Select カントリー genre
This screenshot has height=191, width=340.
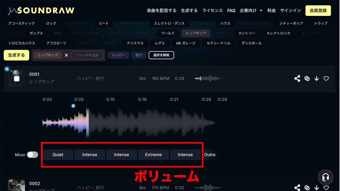point(247,33)
